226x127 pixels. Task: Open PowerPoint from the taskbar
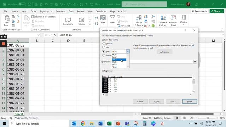(118, 123)
